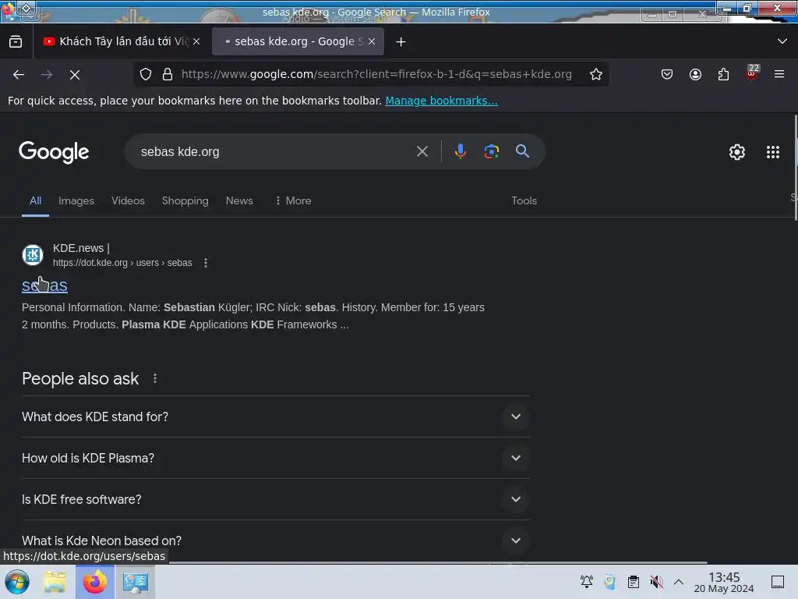Switch to Videos results
The width and height of the screenshot is (798, 599).
128,200
